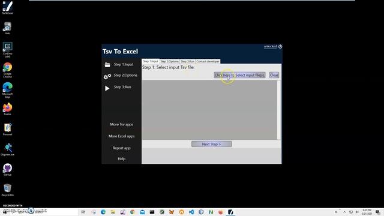Click Task View icon in taskbar
The width and height of the screenshot is (384, 216).
[x=83, y=212]
